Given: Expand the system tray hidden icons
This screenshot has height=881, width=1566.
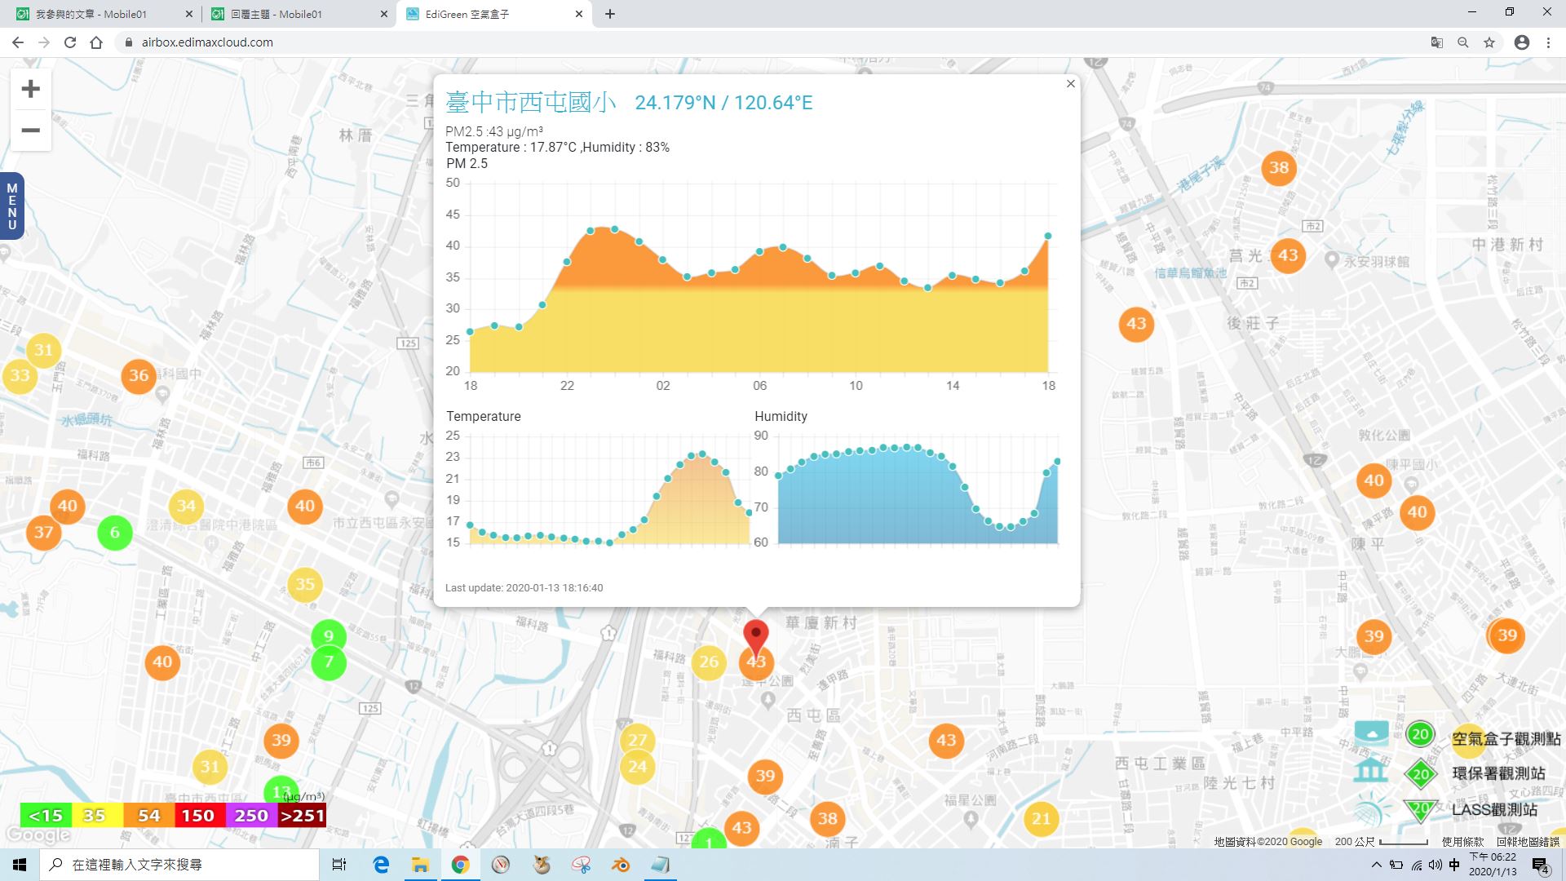Looking at the screenshot, I should [1377, 865].
